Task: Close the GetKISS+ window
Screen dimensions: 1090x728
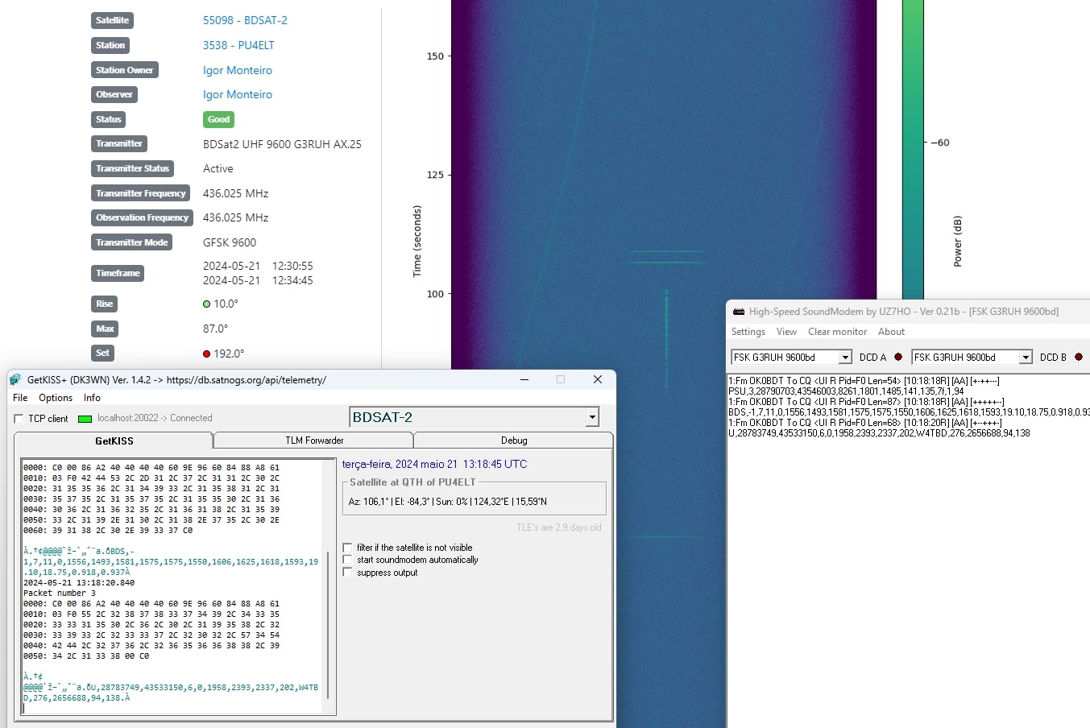Action: click(x=598, y=379)
